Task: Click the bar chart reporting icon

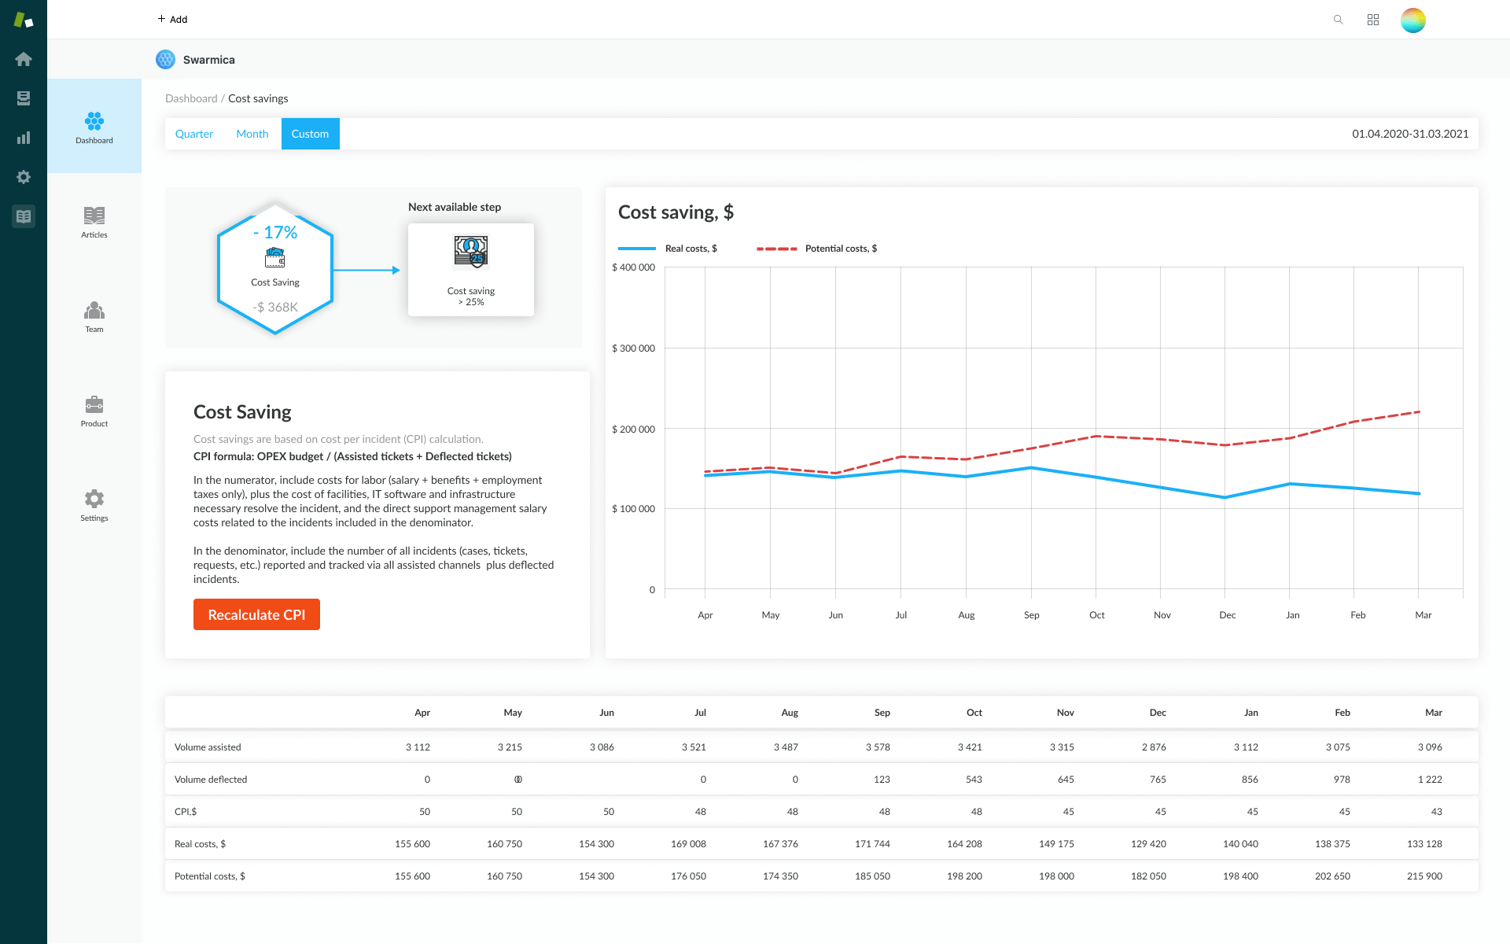Action: coord(24,138)
